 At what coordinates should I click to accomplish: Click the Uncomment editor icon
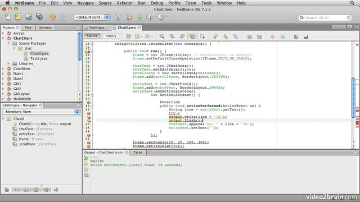pyautogui.click(x=306, y=36)
